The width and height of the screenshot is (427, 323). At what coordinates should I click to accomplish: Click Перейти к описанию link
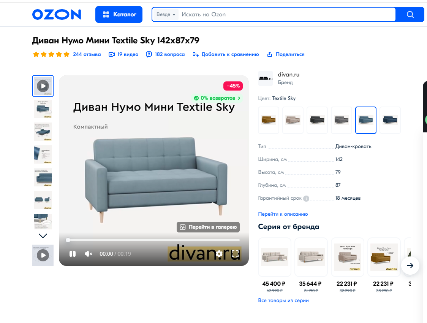pos(283,214)
